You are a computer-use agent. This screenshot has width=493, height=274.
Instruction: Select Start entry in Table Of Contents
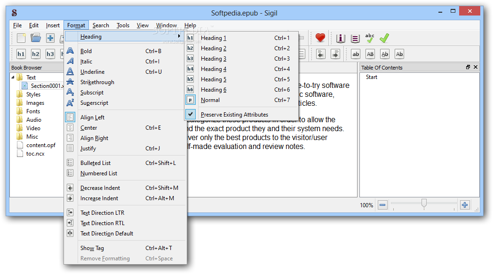(x=371, y=77)
